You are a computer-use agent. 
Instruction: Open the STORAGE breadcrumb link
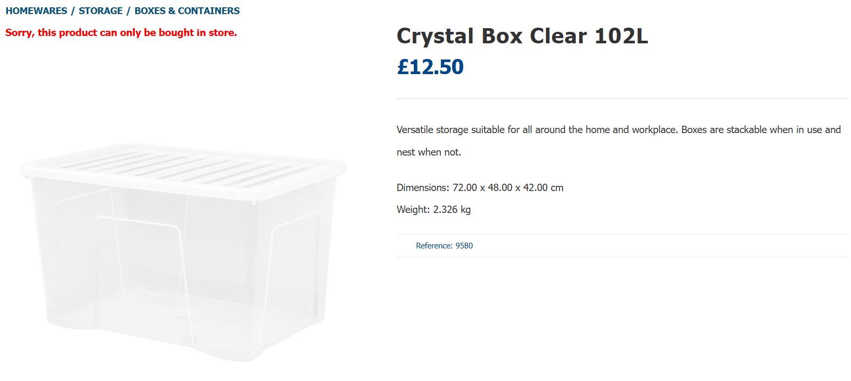point(100,11)
